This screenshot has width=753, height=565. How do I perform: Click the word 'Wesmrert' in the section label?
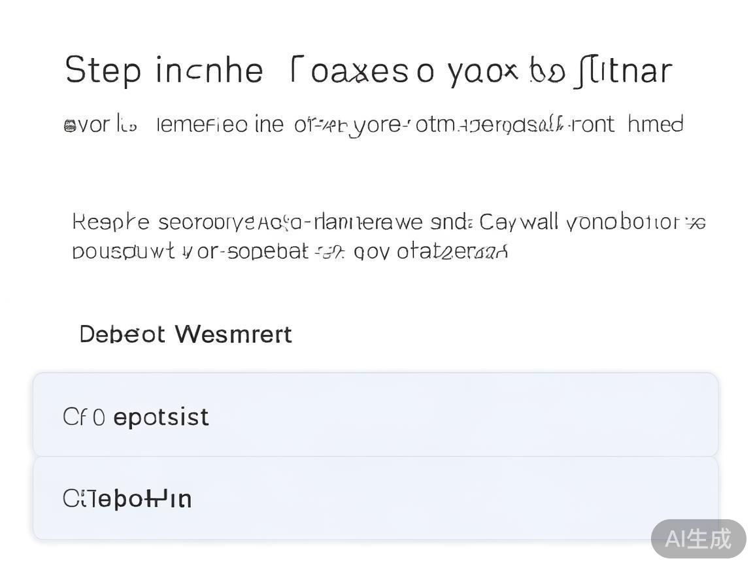(233, 334)
